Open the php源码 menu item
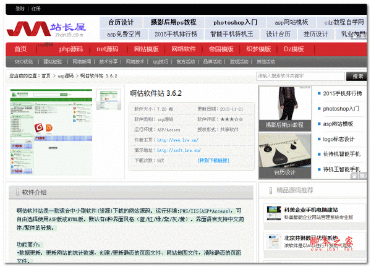Viewport: 371px width, 267px height. pyautogui.click(x=70, y=49)
